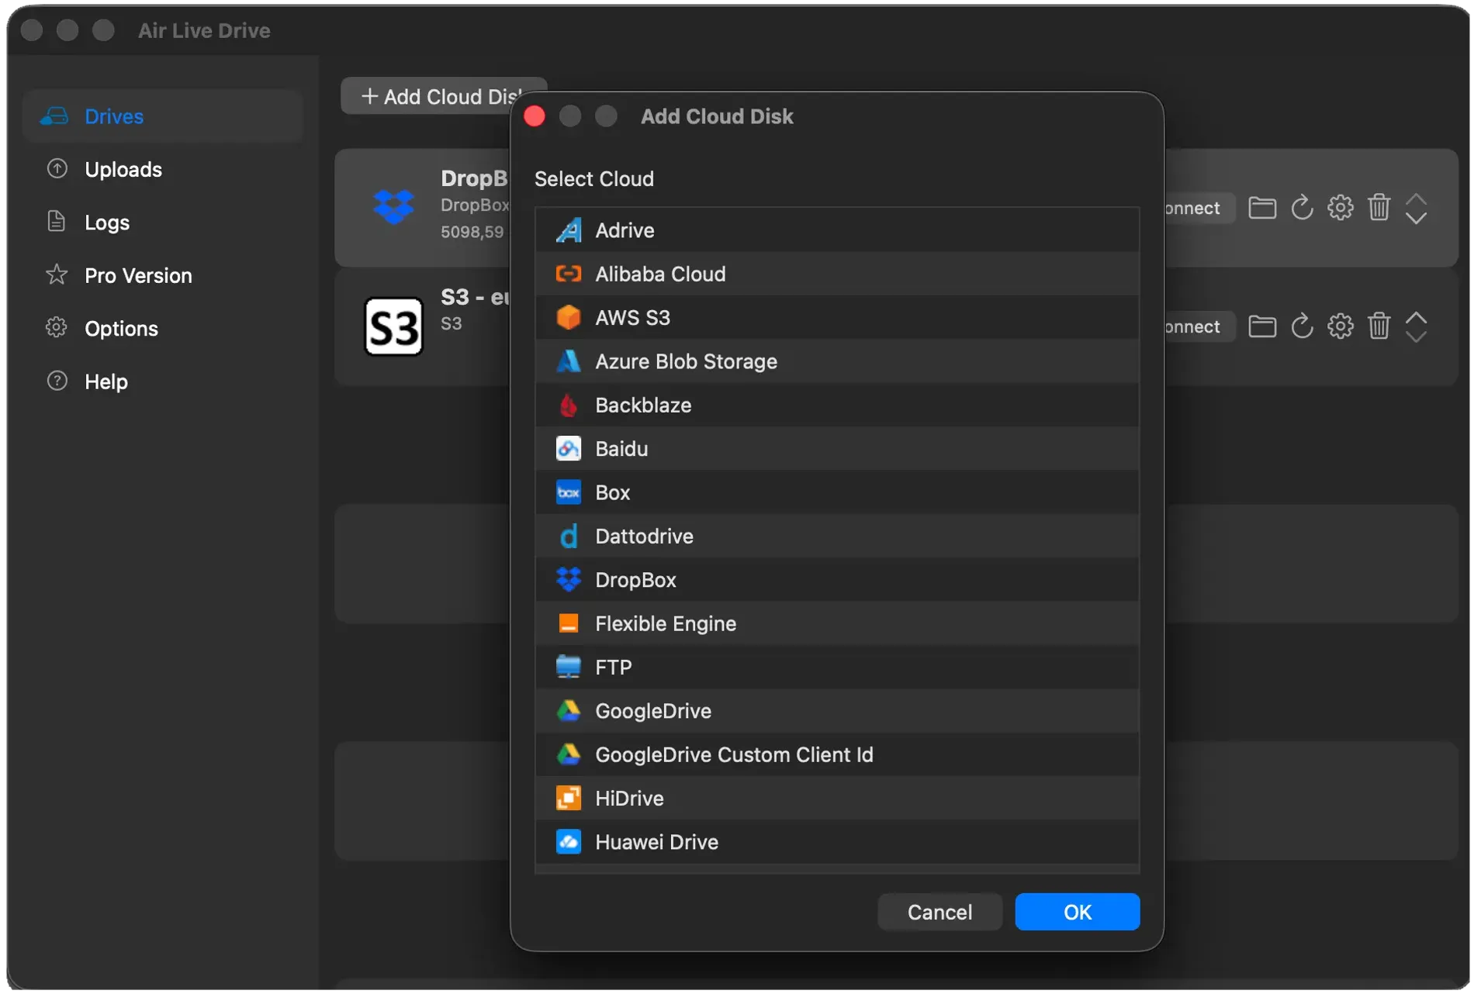
Task: Move the DropBox drive down in the list
Action: tap(1416, 219)
